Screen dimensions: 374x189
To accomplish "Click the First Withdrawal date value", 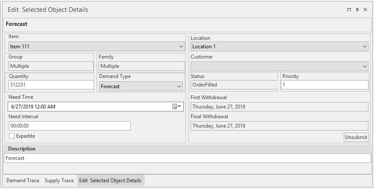I will pyautogui.click(x=279, y=107).
